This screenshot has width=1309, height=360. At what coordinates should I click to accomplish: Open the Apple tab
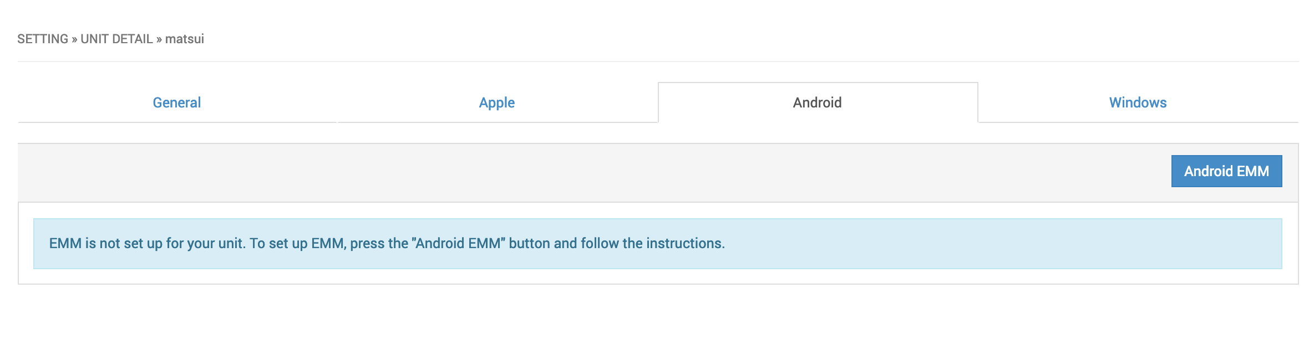pyautogui.click(x=496, y=102)
